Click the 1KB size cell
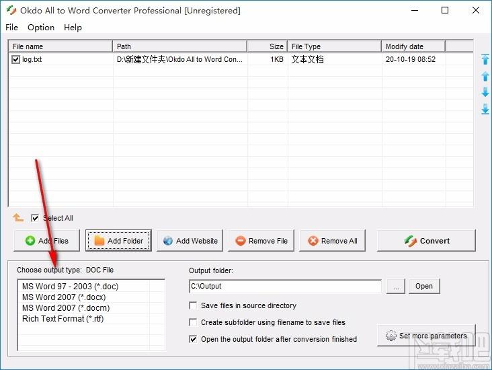The image size is (492, 370). tap(277, 59)
